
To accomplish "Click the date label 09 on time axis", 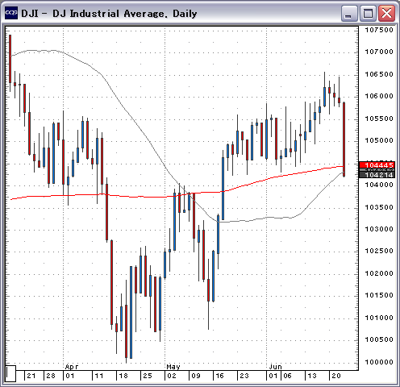I will coord(196,376).
